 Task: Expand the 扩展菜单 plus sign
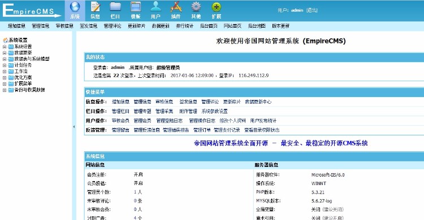coord(5,83)
